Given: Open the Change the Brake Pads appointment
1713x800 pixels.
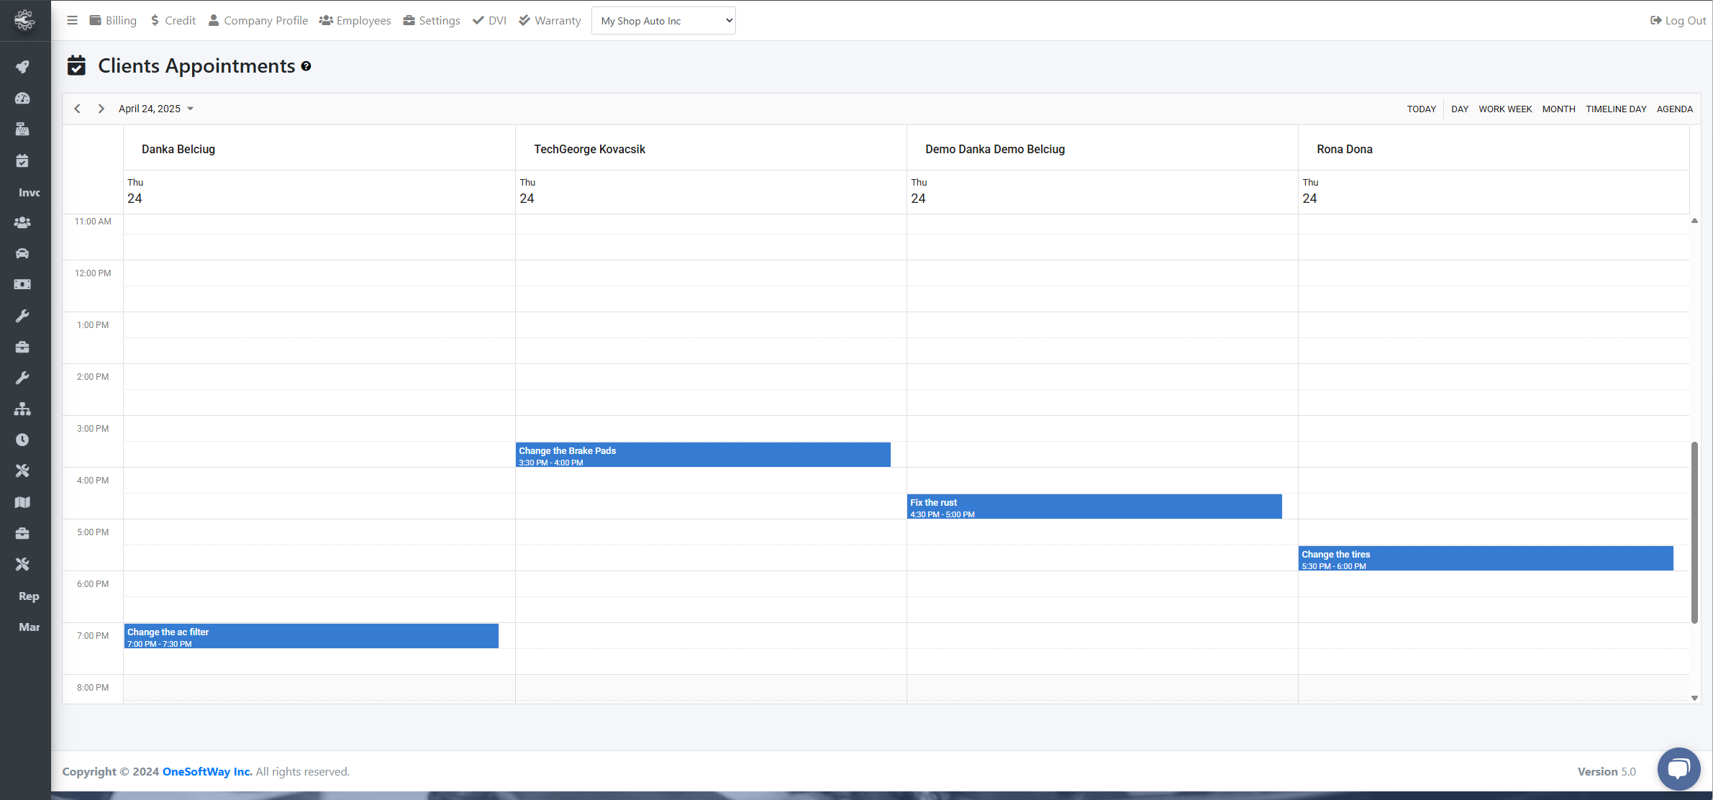Looking at the screenshot, I should 702,455.
